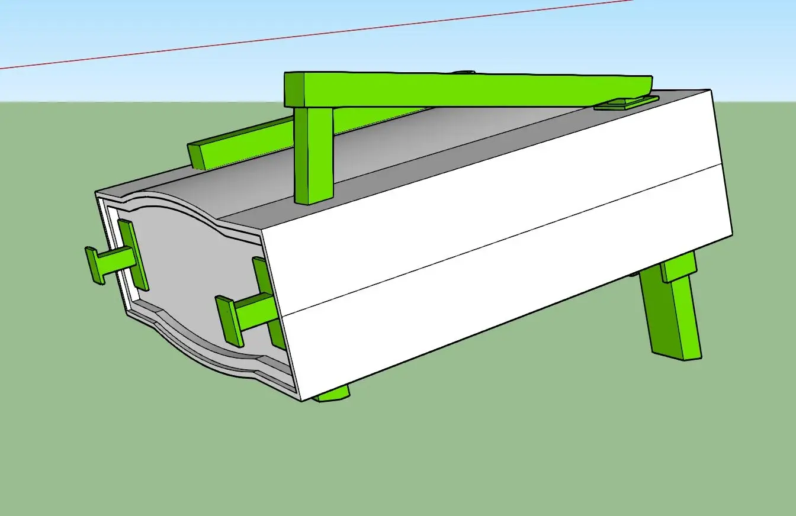Viewport: 796px width, 516px height.
Task: Click the red axis line in the sky
Action: tap(317, 34)
